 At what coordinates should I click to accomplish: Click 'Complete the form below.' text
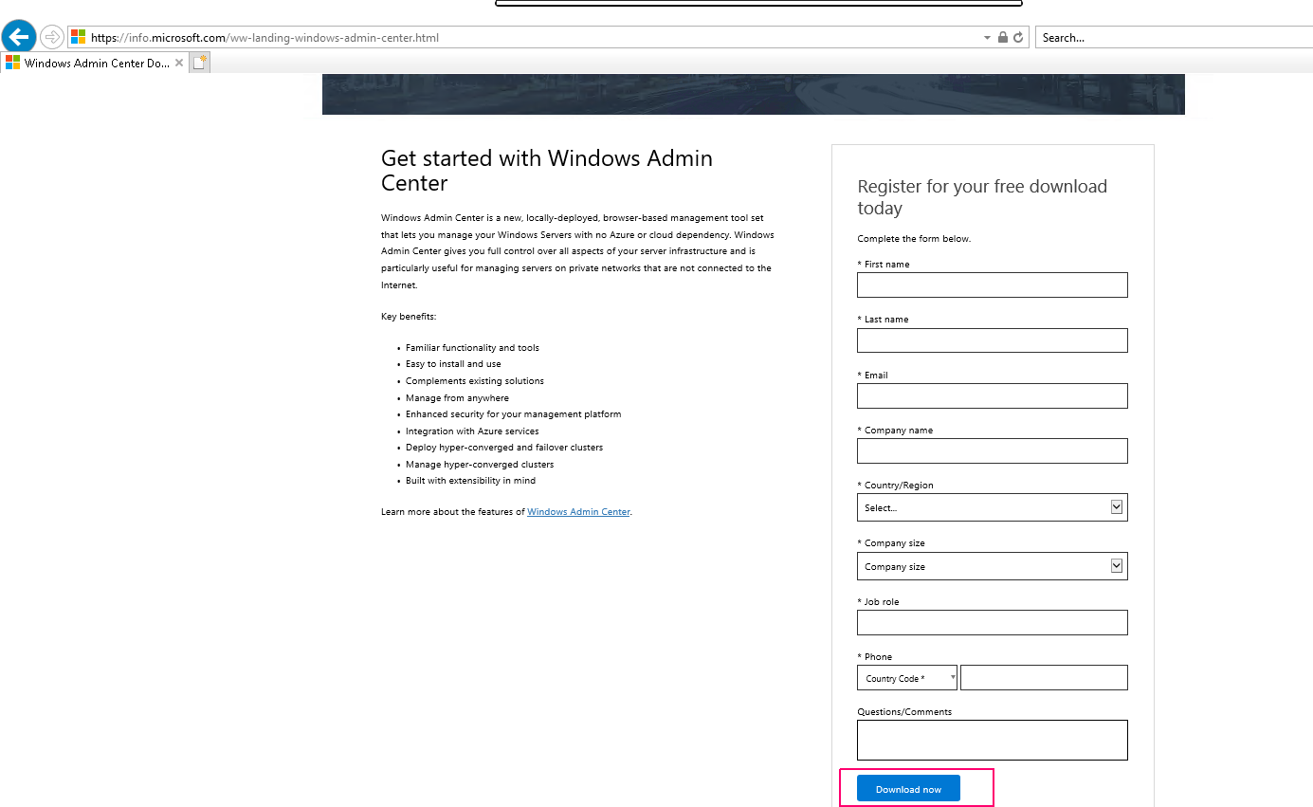pos(914,239)
